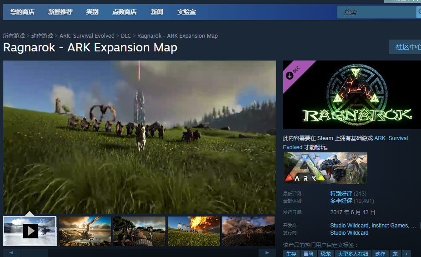The width and height of the screenshot is (421, 257).
Task: Open the 类别 categories menu
Action: (92, 12)
